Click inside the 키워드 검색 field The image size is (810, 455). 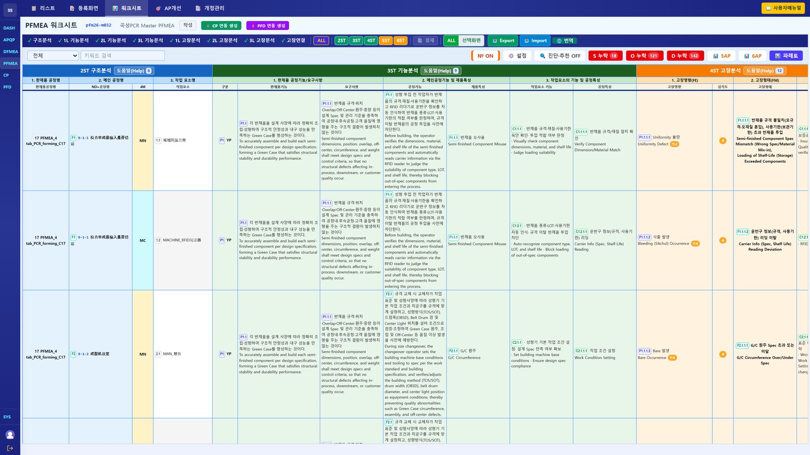(123, 56)
